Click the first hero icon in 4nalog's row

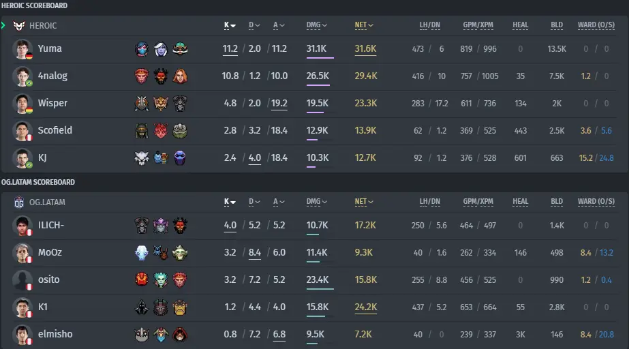tap(141, 76)
